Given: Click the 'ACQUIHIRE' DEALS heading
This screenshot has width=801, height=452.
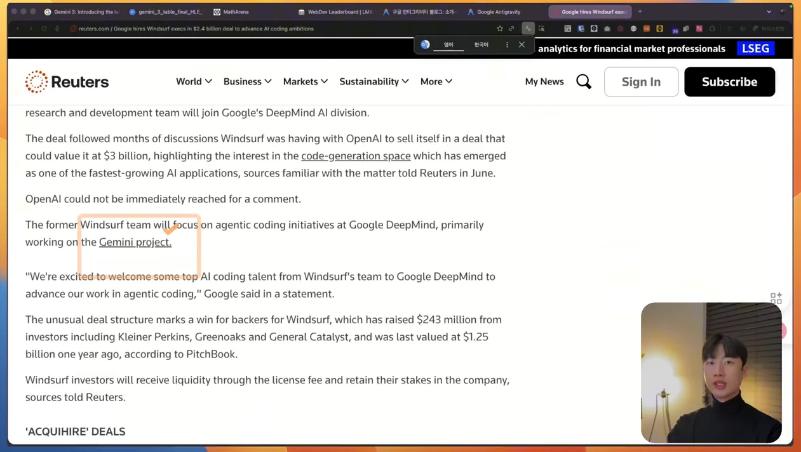Looking at the screenshot, I should [76, 431].
